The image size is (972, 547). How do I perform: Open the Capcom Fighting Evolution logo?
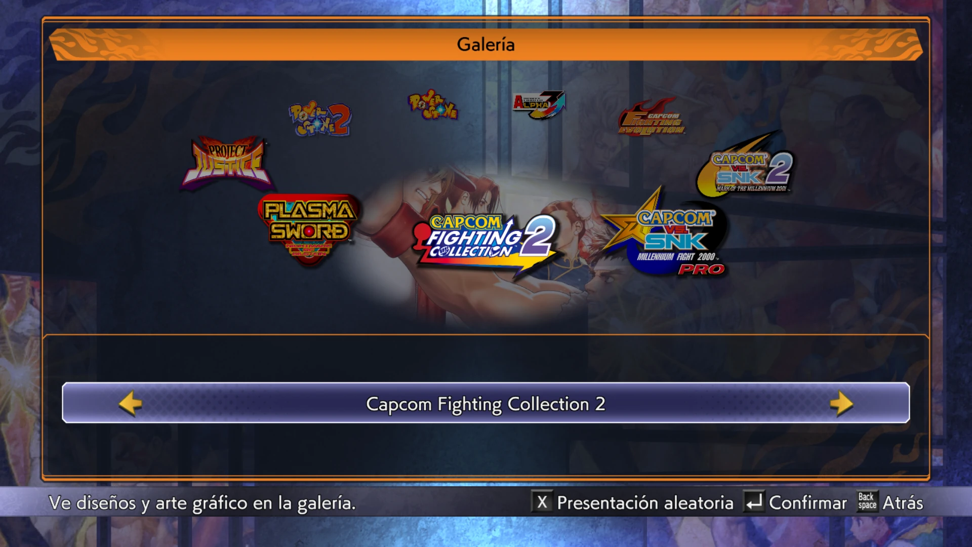coord(652,117)
